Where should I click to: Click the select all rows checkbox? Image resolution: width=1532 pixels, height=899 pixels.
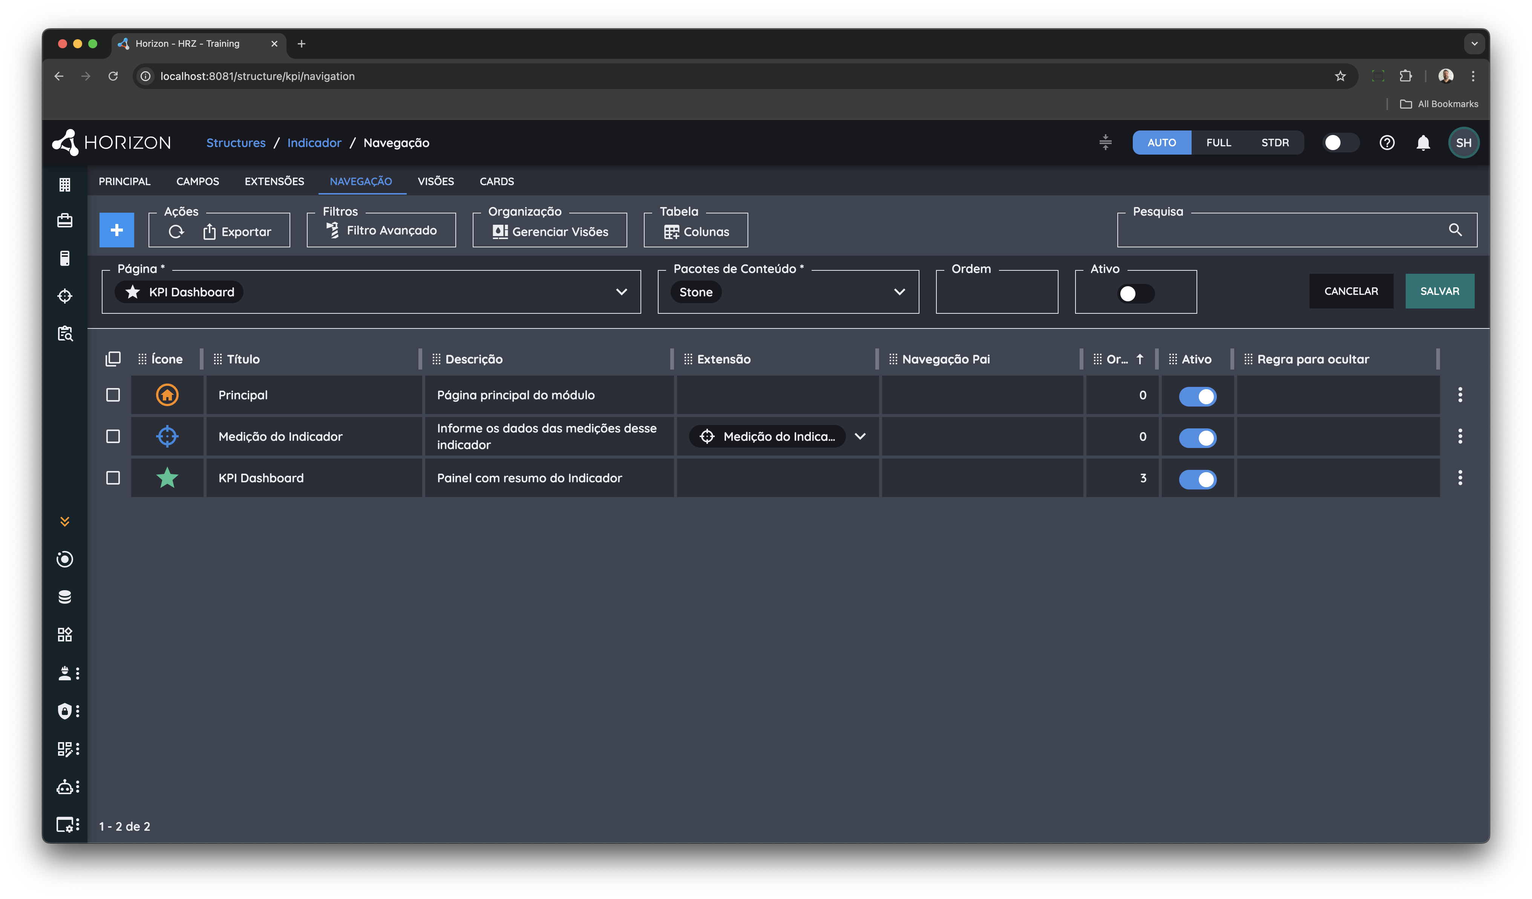click(113, 359)
